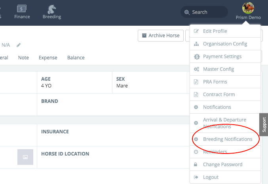Click the SEX field heading
The width and height of the screenshot is (268, 184).
coord(120,79)
